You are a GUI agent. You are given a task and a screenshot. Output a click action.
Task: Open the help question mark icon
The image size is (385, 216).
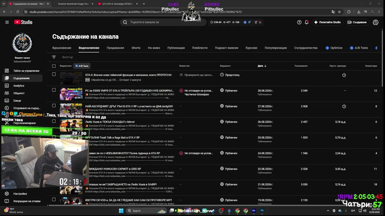coord(299,22)
